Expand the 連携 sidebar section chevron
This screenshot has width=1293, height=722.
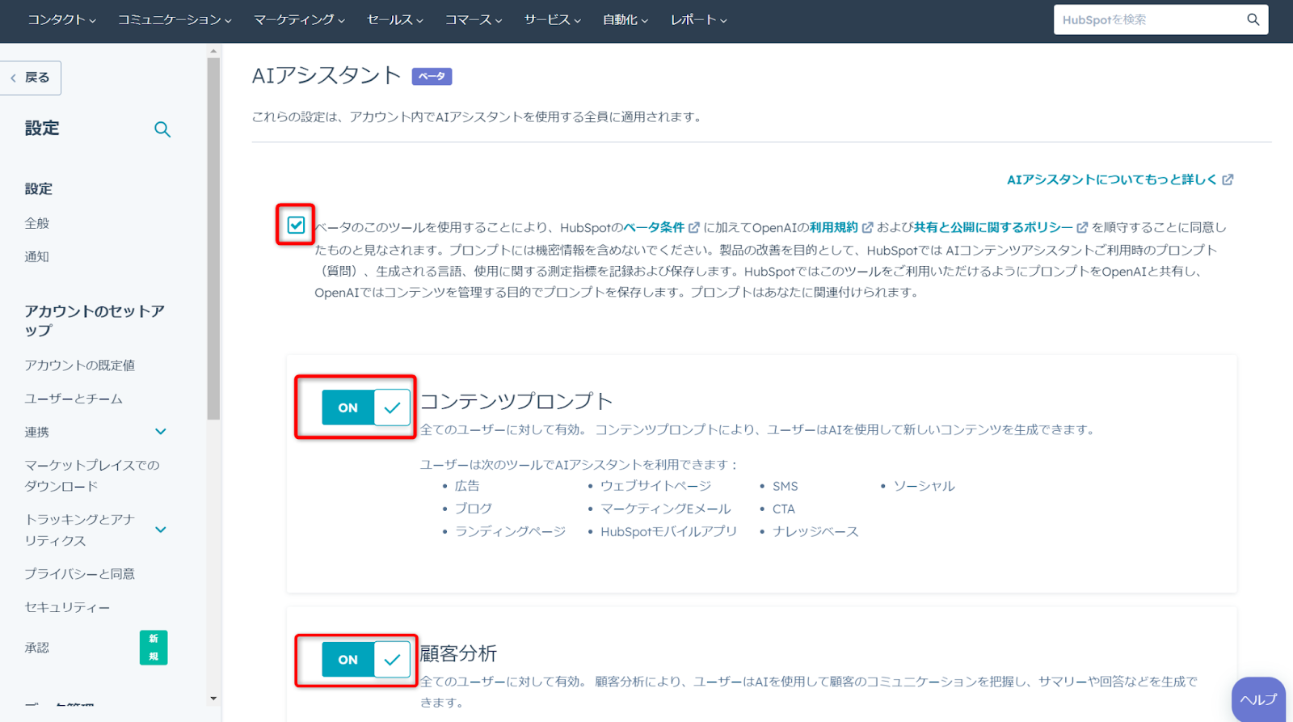(161, 432)
